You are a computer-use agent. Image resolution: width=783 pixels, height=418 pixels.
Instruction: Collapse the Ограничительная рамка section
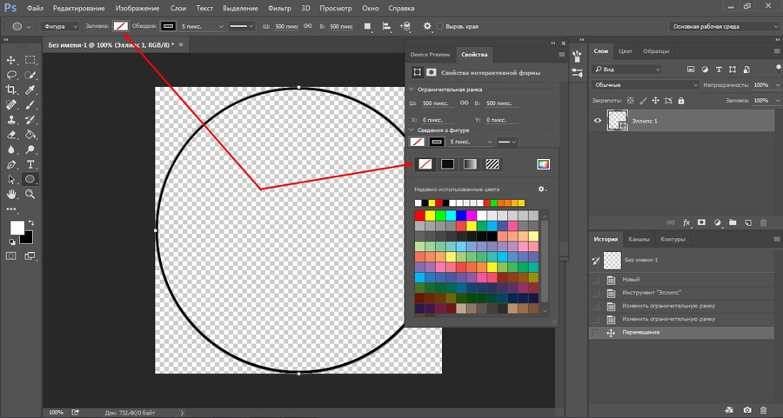[x=412, y=90]
